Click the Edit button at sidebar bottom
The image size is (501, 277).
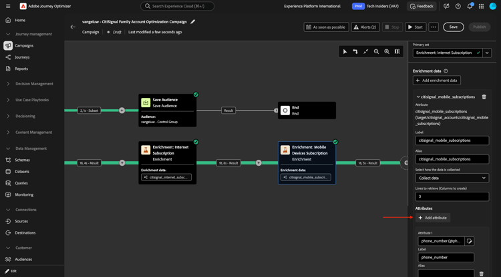click(x=11, y=271)
